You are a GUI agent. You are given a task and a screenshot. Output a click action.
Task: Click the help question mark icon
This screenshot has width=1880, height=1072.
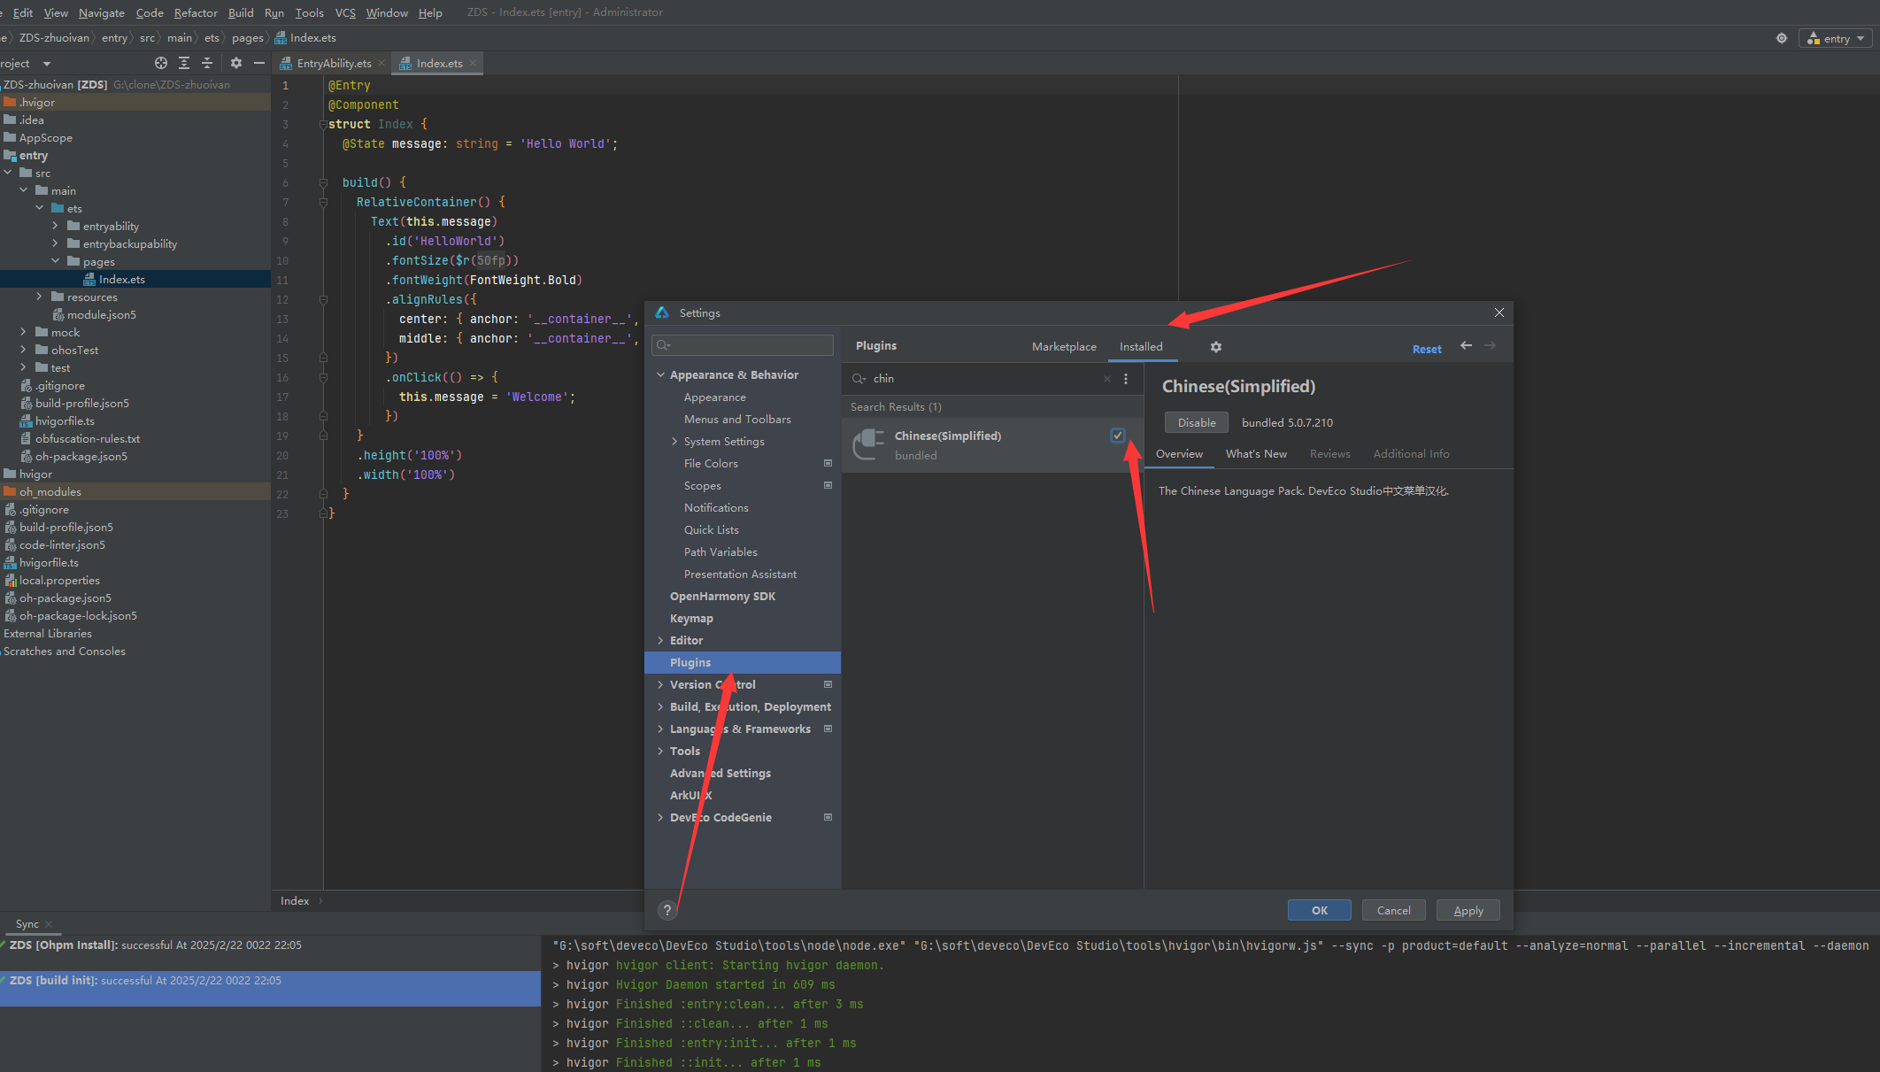tap(667, 910)
